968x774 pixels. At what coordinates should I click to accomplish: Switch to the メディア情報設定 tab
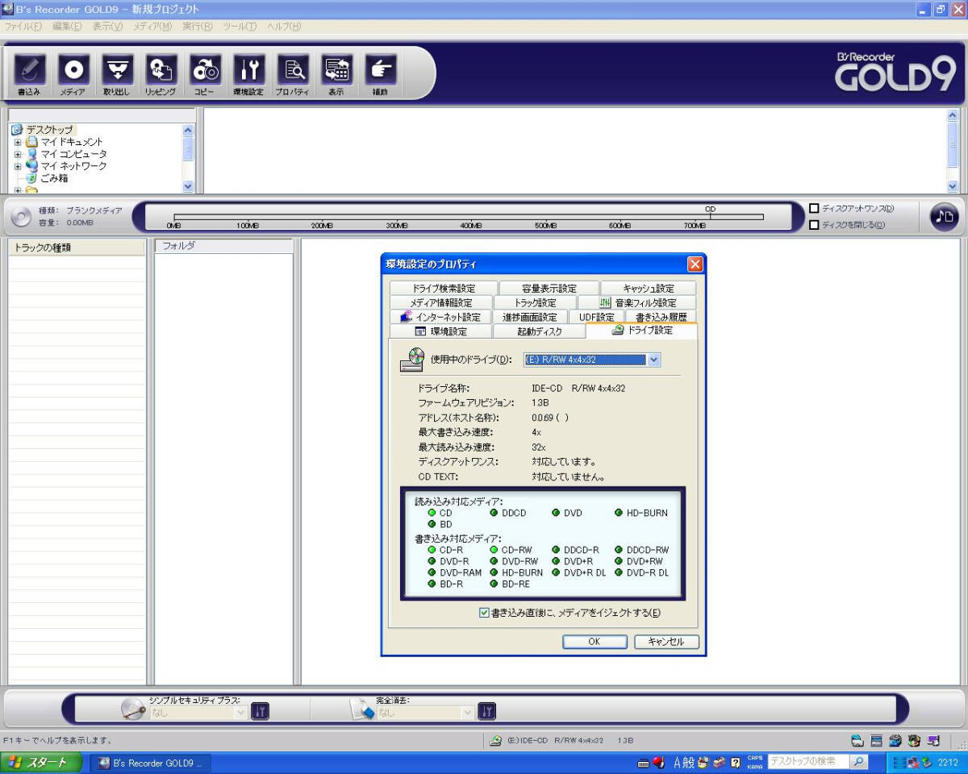pos(440,302)
